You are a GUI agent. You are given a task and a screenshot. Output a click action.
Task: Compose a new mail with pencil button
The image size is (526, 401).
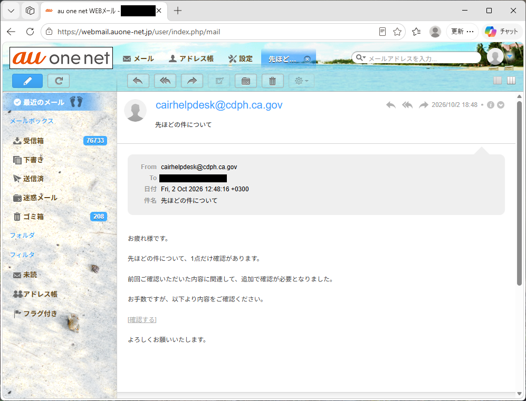(27, 81)
